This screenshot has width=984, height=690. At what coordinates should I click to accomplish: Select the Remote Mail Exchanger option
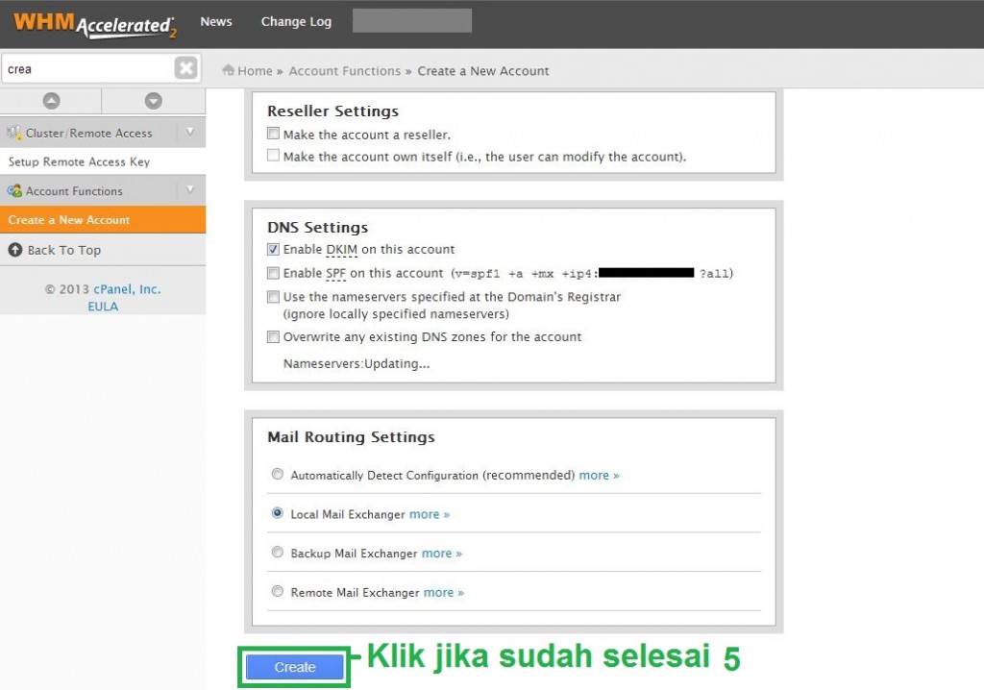pyautogui.click(x=278, y=592)
